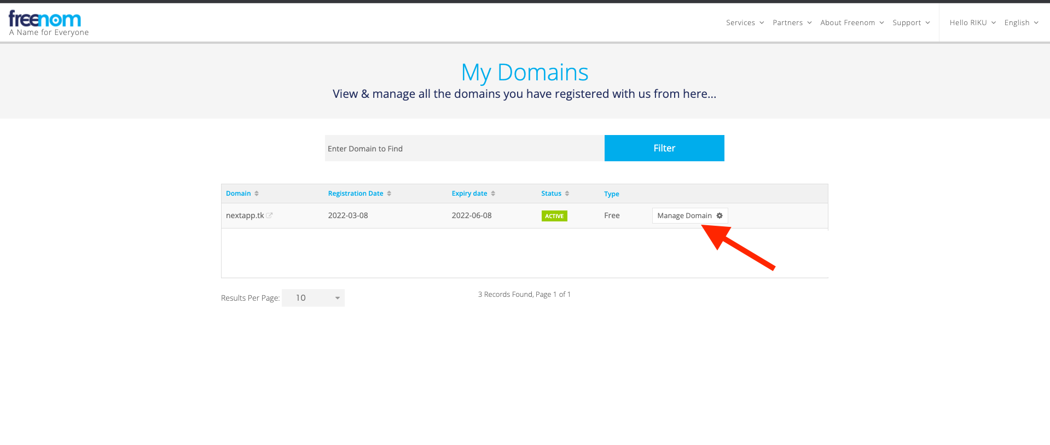Open external link icon beside nextapp.tk
This screenshot has height=445, width=1050.
269,215
